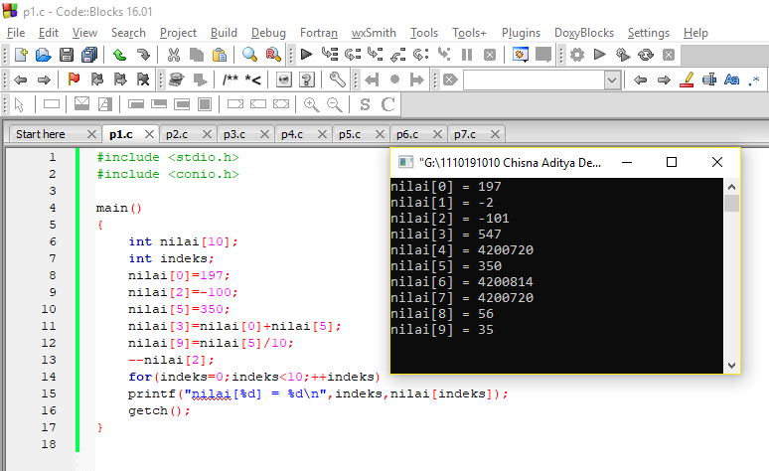Maximize the console output window
Viewport: 769px width, 471px height.
[672, 162]
